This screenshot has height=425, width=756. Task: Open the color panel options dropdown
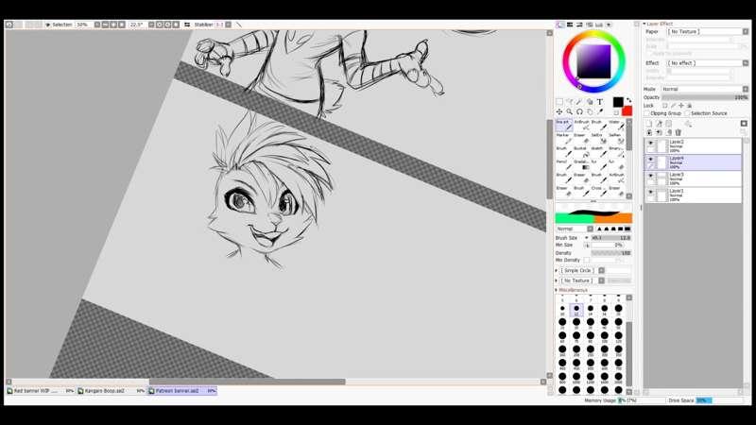tap(609, 25)
